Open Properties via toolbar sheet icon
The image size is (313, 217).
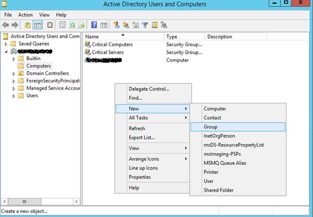pyautogui.click(x=63, y=25)
